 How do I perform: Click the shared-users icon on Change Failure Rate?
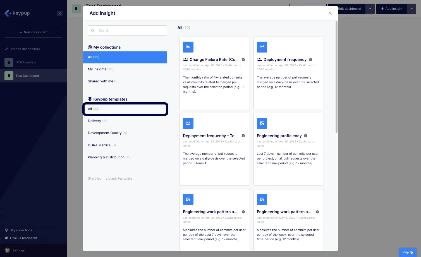coord(185,60)
